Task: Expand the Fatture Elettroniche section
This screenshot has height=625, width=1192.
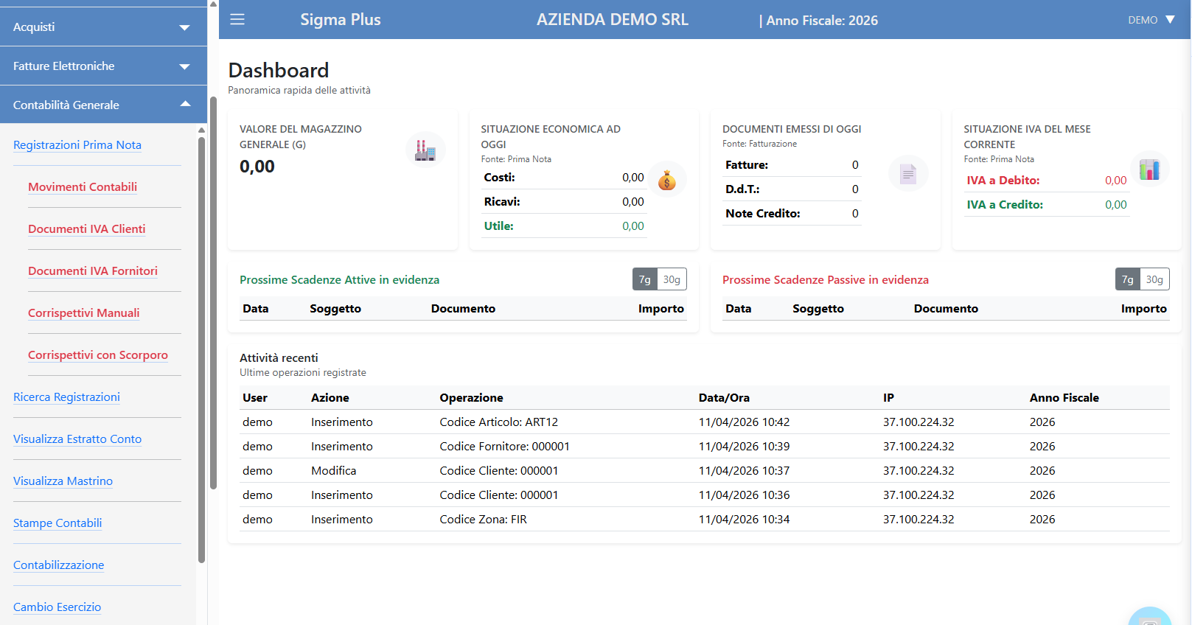Action: tap(103, 66)
